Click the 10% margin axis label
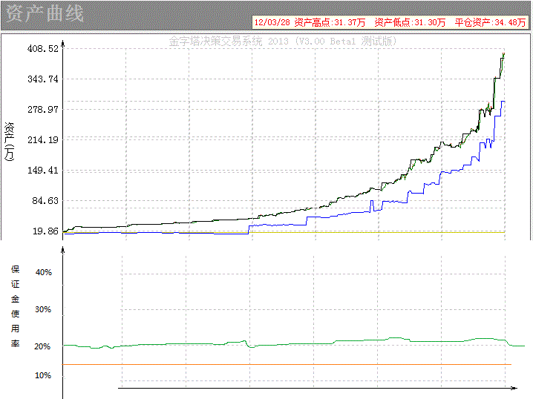This screenshot has width=533, height=399. [43, 375]
